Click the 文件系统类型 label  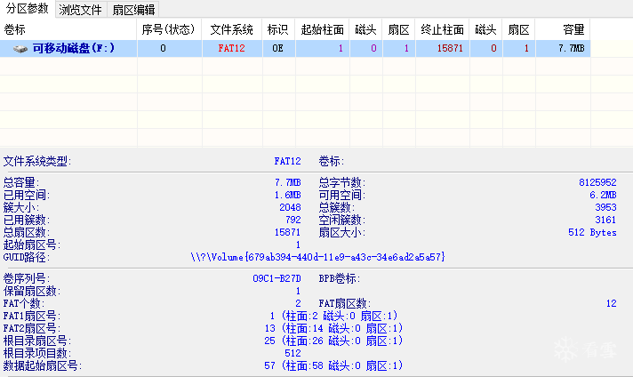(x=37, y=162)
